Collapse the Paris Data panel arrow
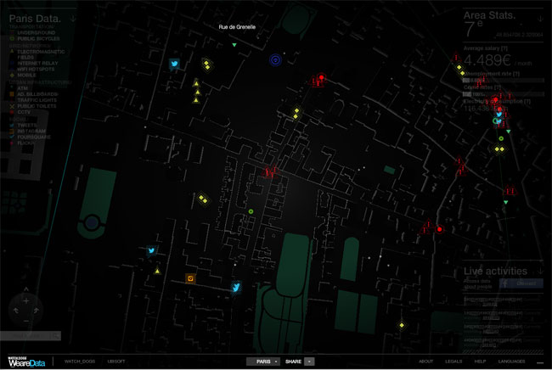 pyautogui.click(x=74, y=17)
